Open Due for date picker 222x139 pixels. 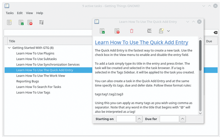183,119
